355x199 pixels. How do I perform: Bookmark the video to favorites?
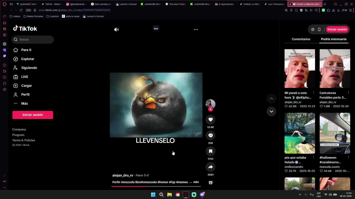pos(211,151)
